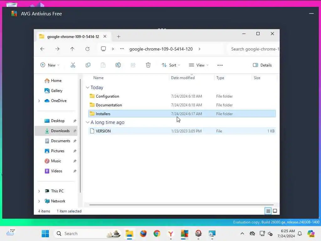Expand OneDrive in the navigation pane
The height and width of the screenshot is (241, 321).
[39, 101]
